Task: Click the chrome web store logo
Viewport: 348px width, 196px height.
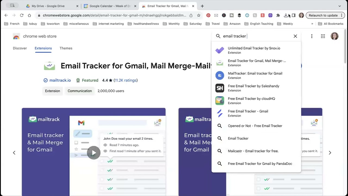Action: pyautogui.click(x=35, y=36)
